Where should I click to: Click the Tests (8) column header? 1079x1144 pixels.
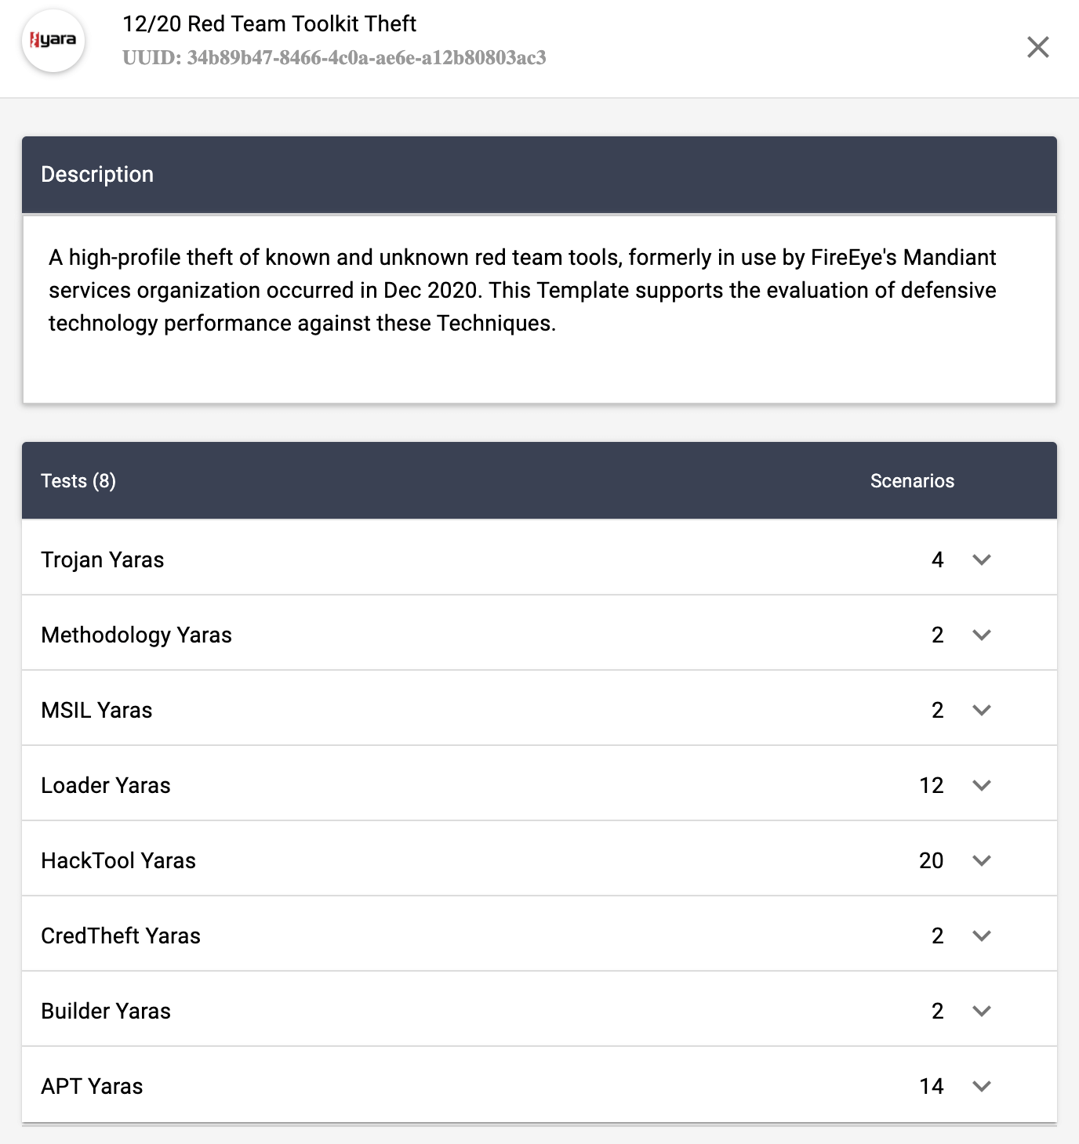coord(78,481)
